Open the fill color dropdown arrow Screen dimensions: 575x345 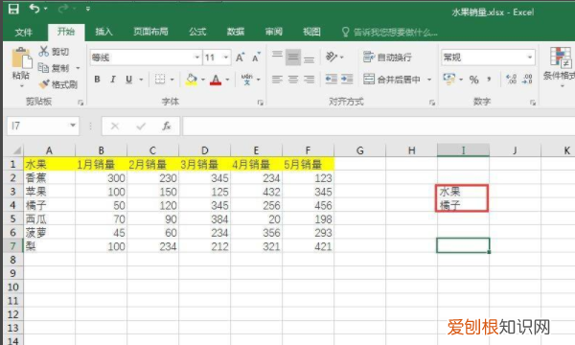click(x=203, y=80)
